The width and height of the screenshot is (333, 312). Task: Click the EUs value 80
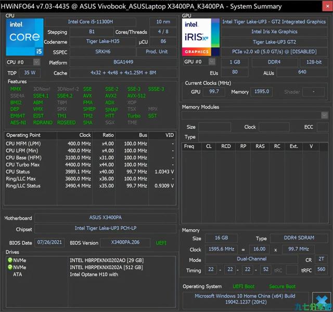(x=235, y=72)
